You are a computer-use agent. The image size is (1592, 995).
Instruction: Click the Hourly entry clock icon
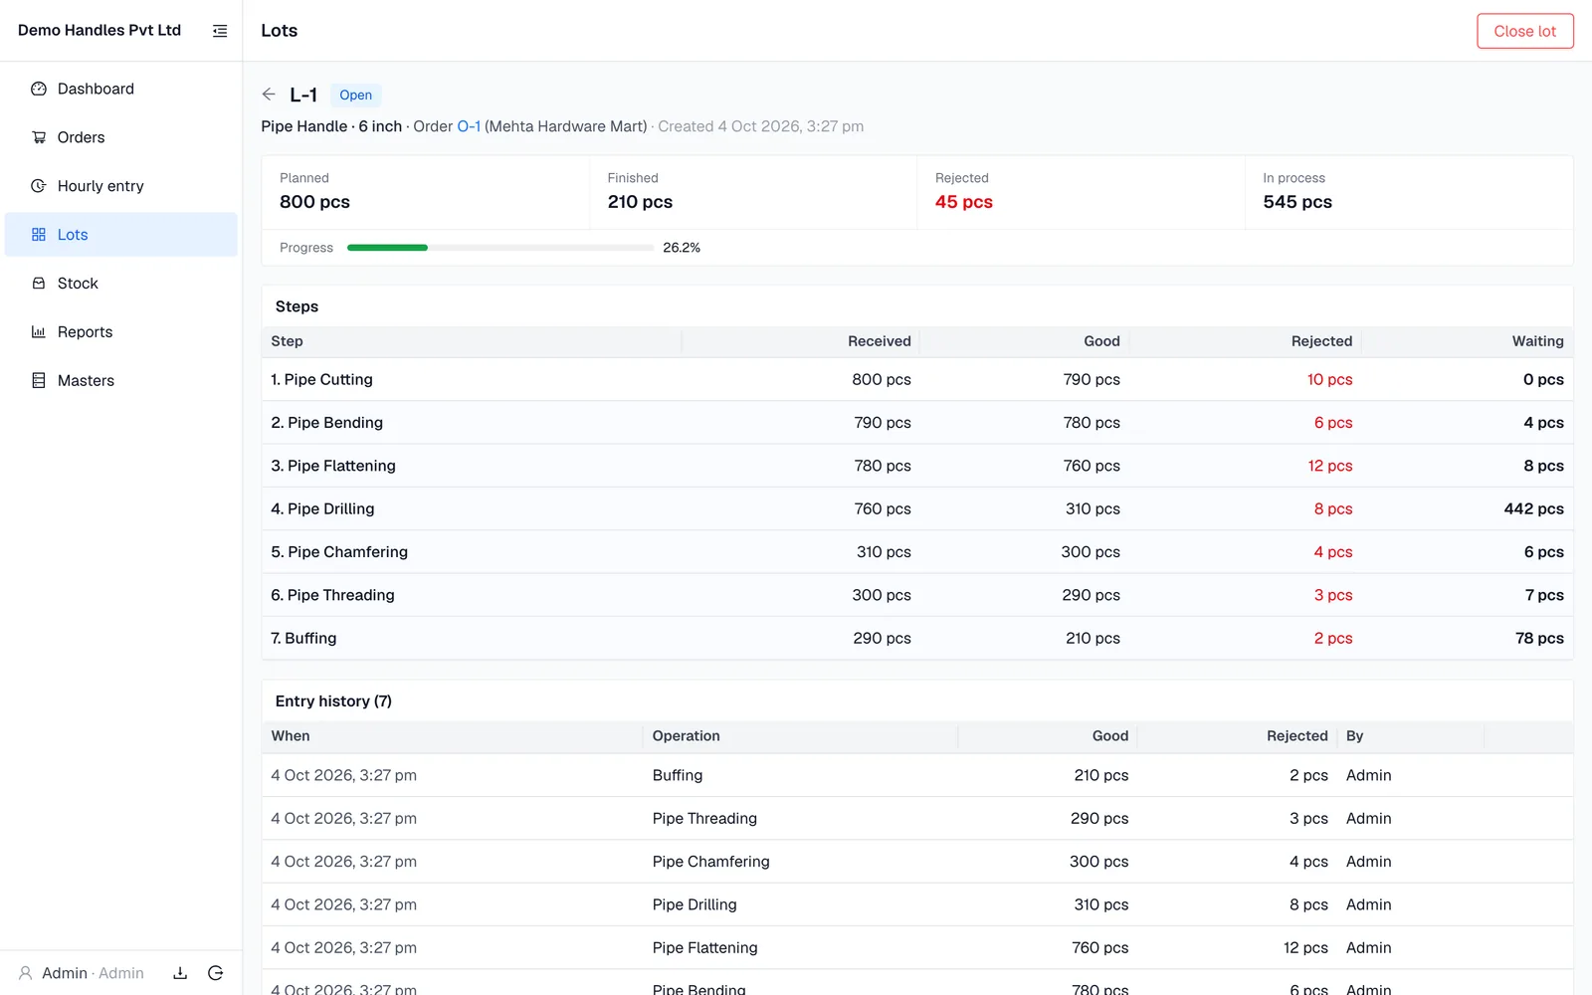pyautogui.click(x=39, y=186)
